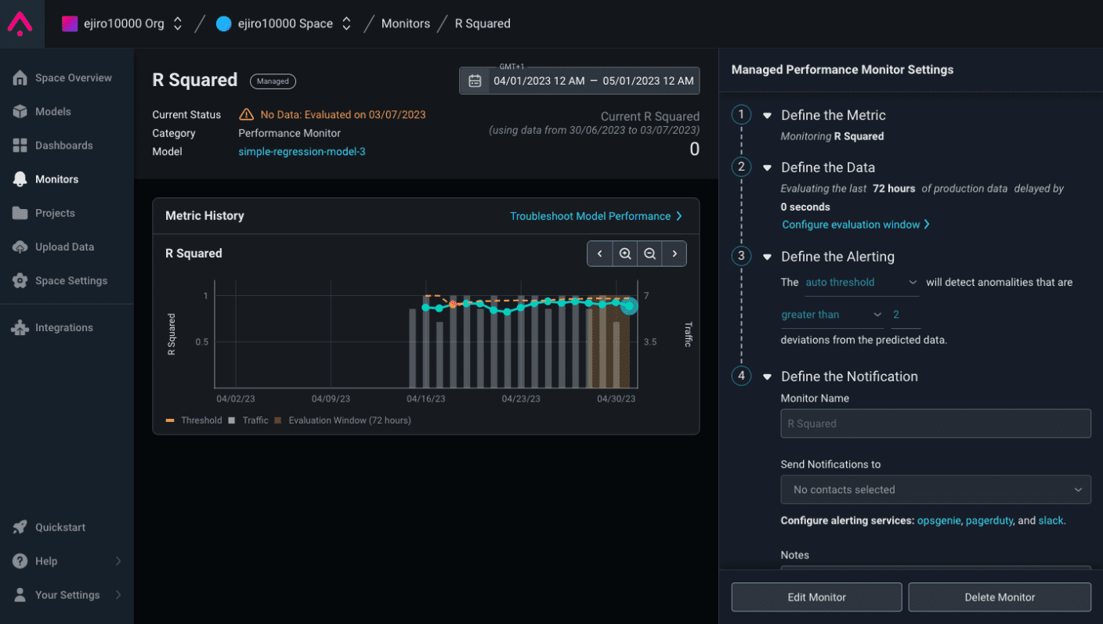
Task: Collapse the Define the Alerting section
Action: click(767, 257)
